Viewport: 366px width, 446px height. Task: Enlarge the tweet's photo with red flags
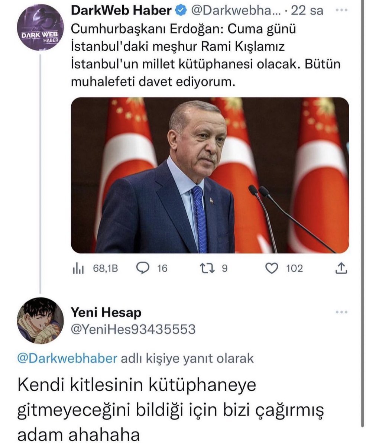(210, 175)
